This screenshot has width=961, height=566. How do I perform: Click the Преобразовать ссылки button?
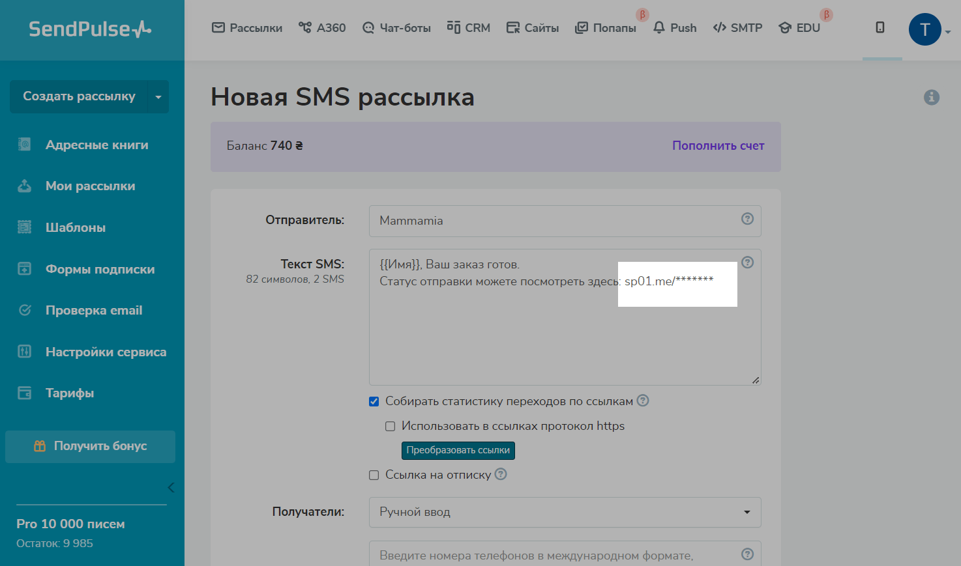[458, 451]
